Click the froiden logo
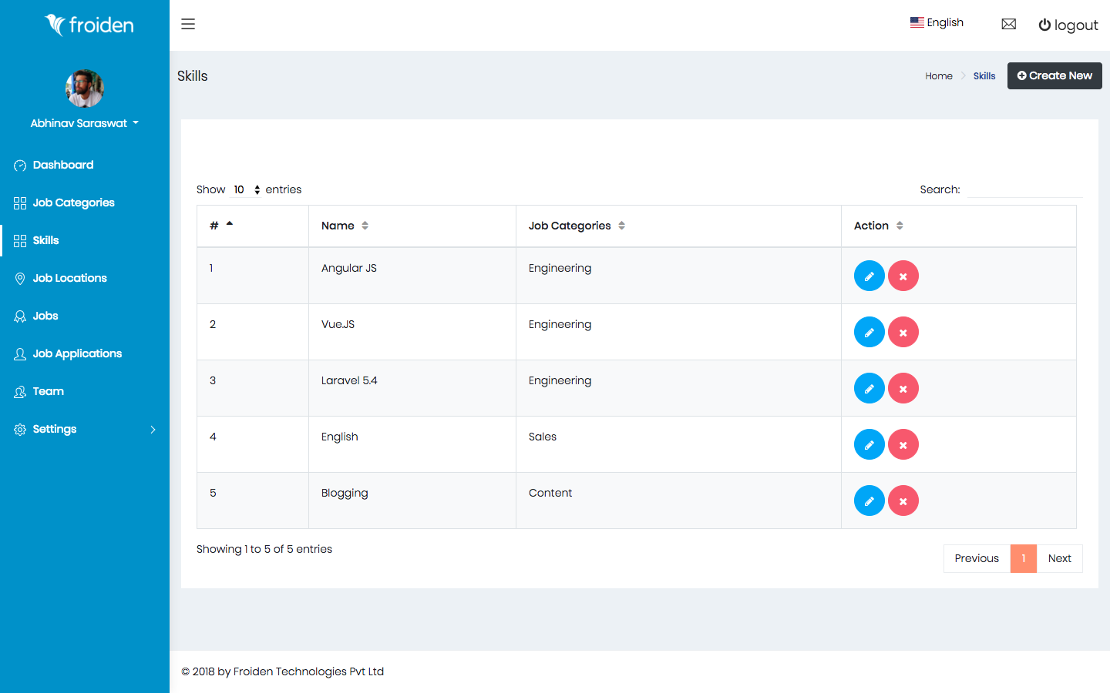Image resolution: width=1110 pixels, height=693 pixels. 89,25
